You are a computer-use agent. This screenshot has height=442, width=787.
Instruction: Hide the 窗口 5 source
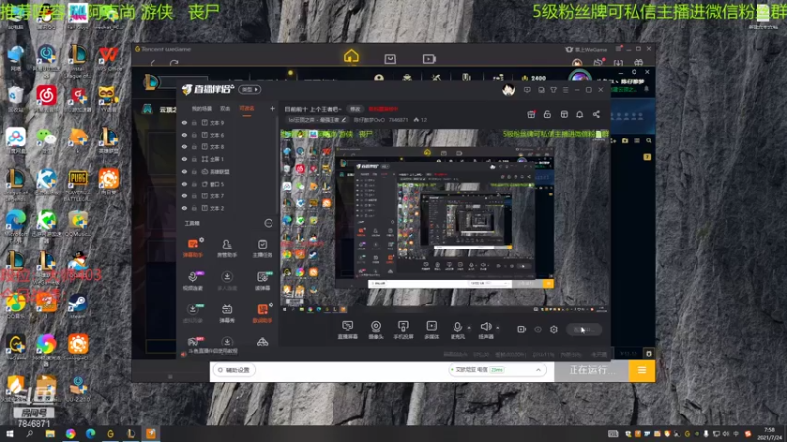click(184, 184)
